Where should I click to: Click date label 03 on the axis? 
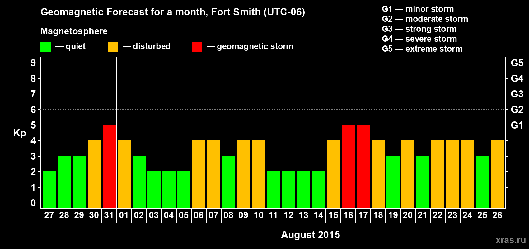(154, 215)
